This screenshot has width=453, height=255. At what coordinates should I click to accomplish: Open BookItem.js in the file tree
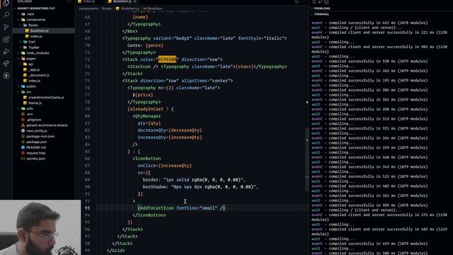[40, 30]
